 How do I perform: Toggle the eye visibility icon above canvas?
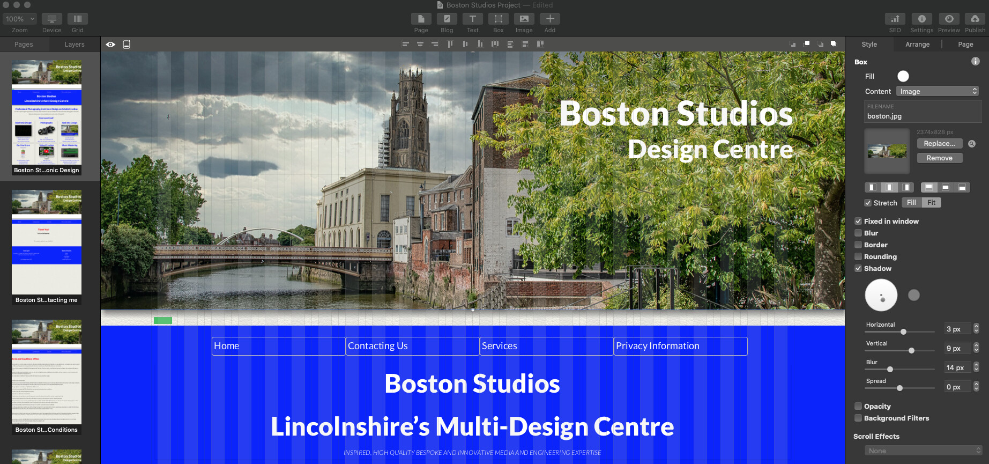click(x=110, y=45)
